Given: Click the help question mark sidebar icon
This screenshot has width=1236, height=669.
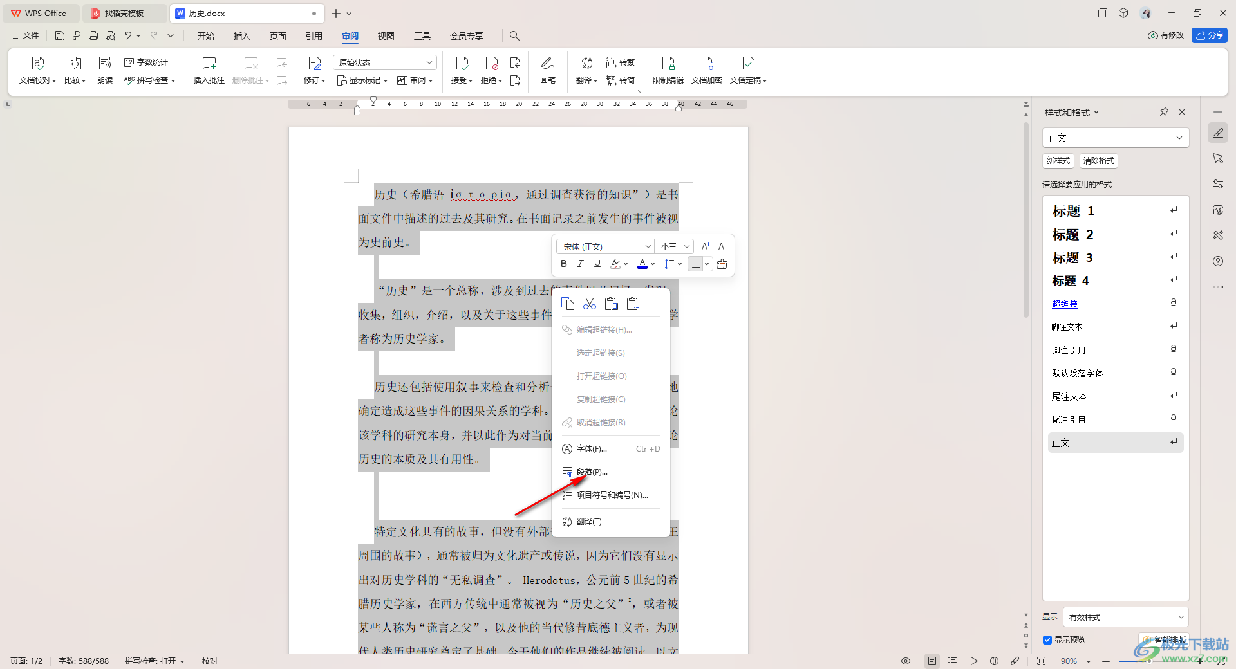Looking at the screenshot, I should (1218, 261).
